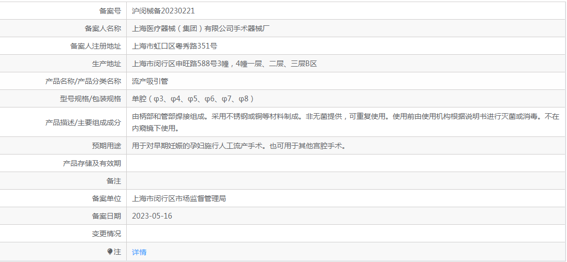Select product name 流产吸引管

click(150, 81)
